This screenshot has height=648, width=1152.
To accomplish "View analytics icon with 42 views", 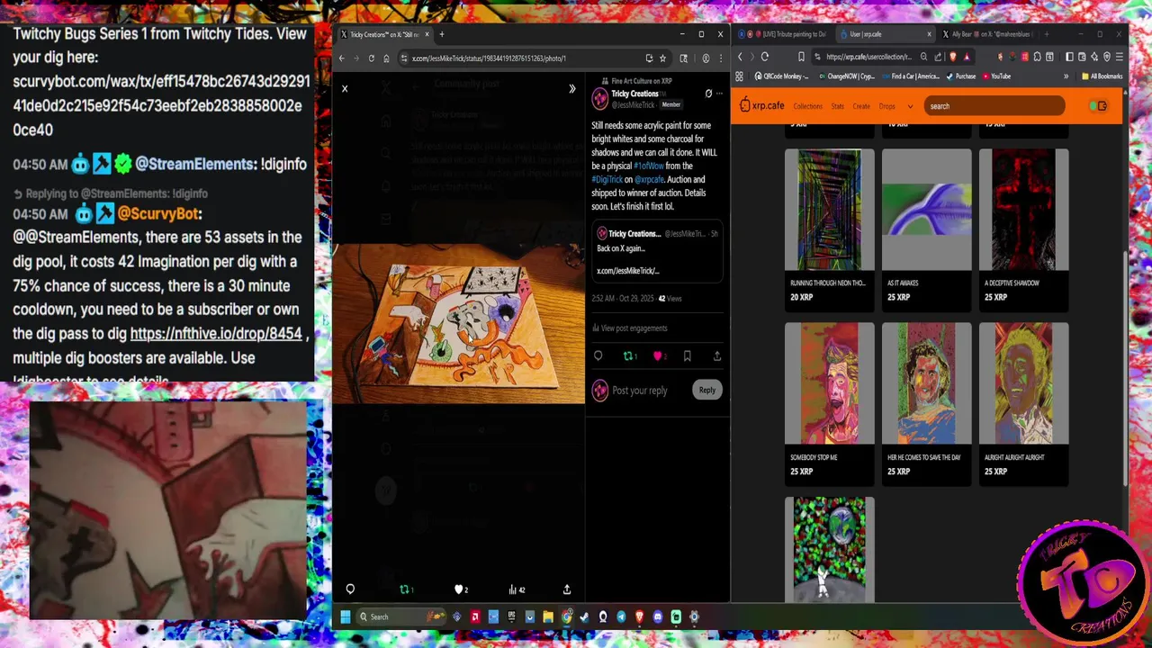I will pos(516,589).
